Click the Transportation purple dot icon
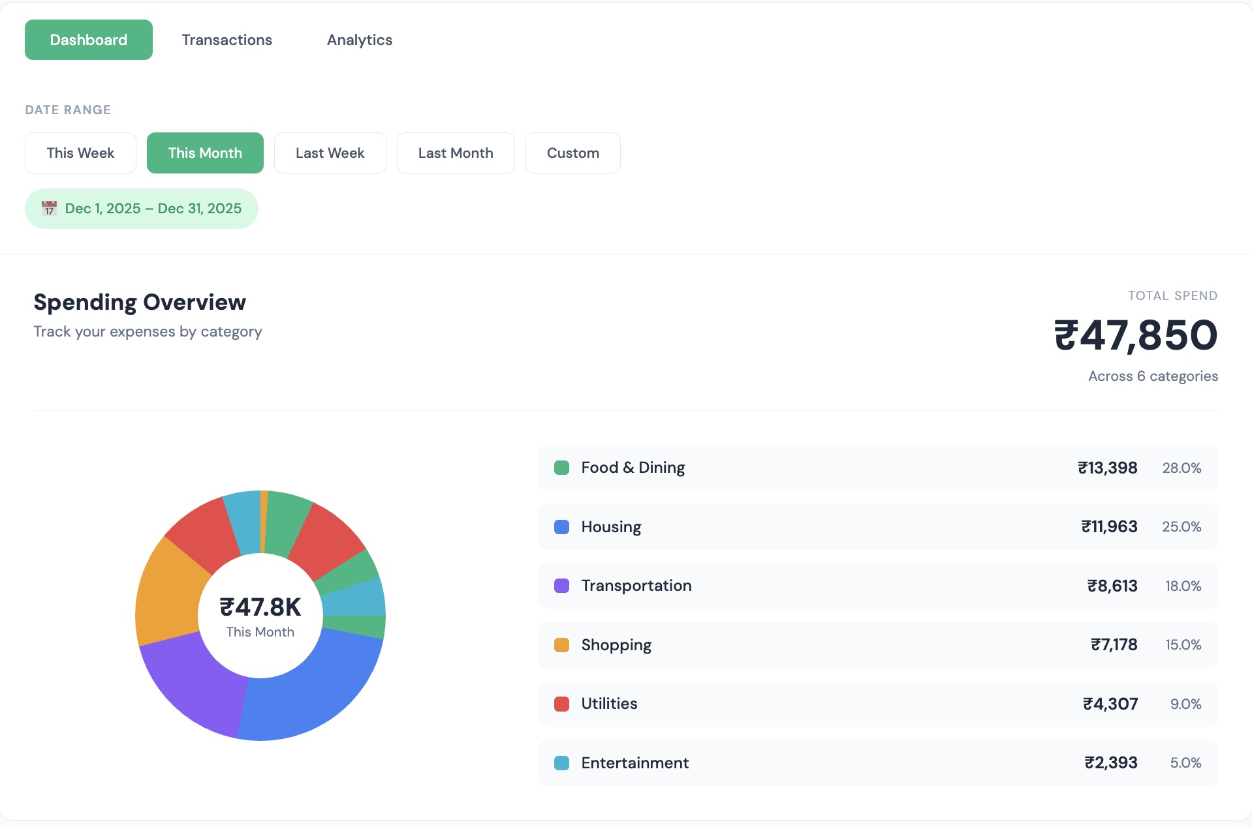The width and height of the screenshot is (1252, 827). coord(561,586)
